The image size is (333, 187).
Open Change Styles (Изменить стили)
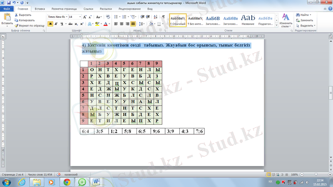(x=286, y=20)
